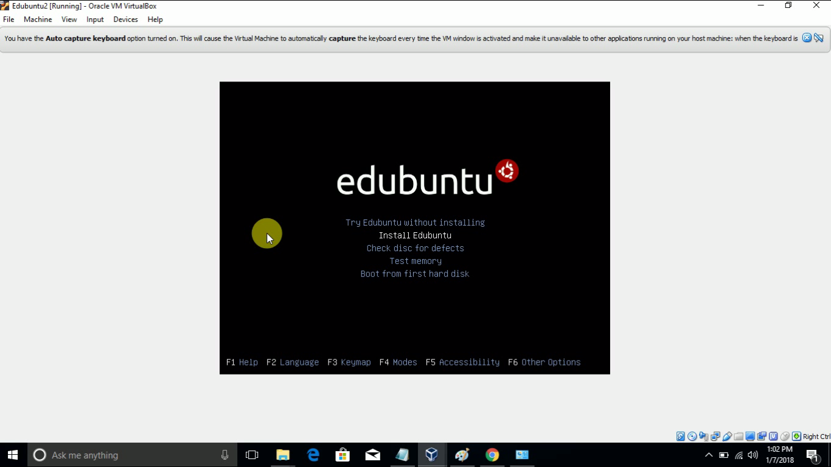
Task: Click the F6 Other Options entry
Action: click(x=544, y=362)
